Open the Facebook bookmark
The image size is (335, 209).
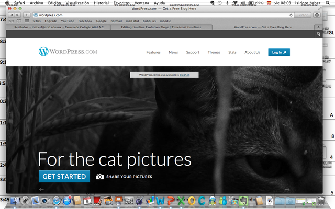tap(85, 21)
